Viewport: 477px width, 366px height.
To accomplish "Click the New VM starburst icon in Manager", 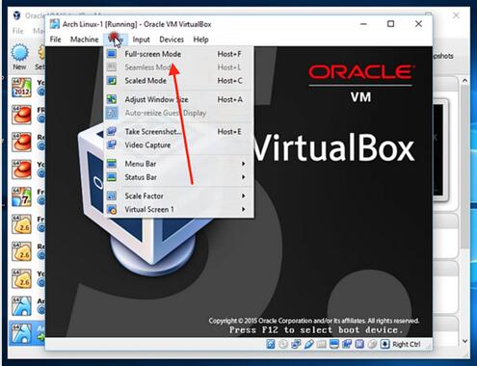I will tap(19, 52).
